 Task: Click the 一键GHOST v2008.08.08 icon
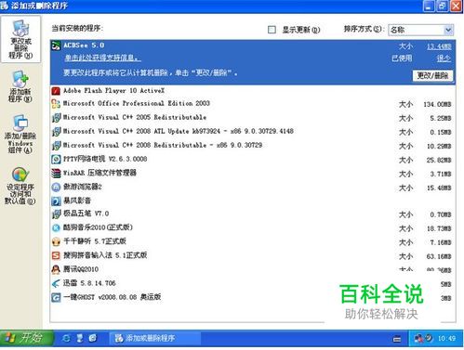click(56, 297)
